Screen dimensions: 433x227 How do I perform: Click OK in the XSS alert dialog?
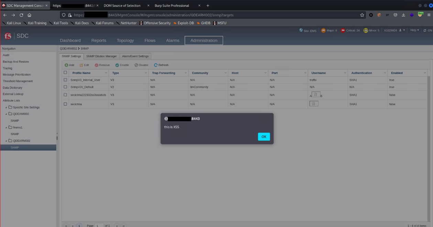point(264,137)
